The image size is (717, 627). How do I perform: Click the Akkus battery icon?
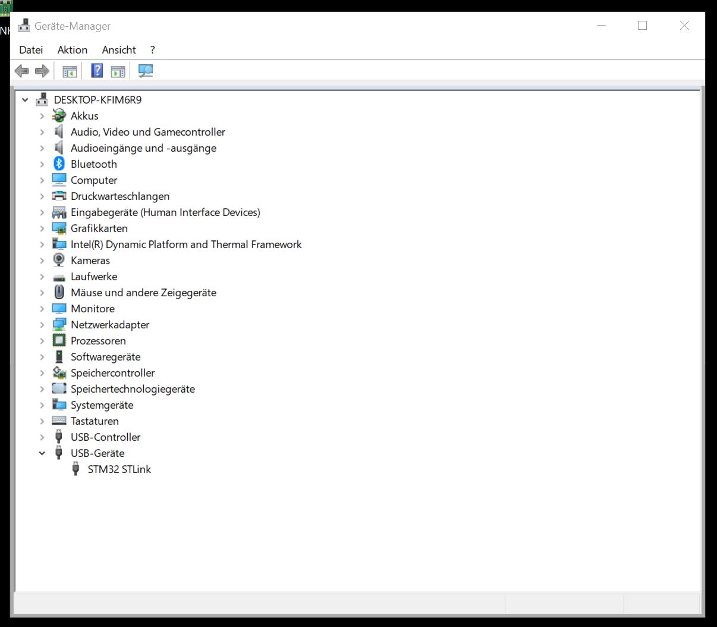tap(59, 116)
